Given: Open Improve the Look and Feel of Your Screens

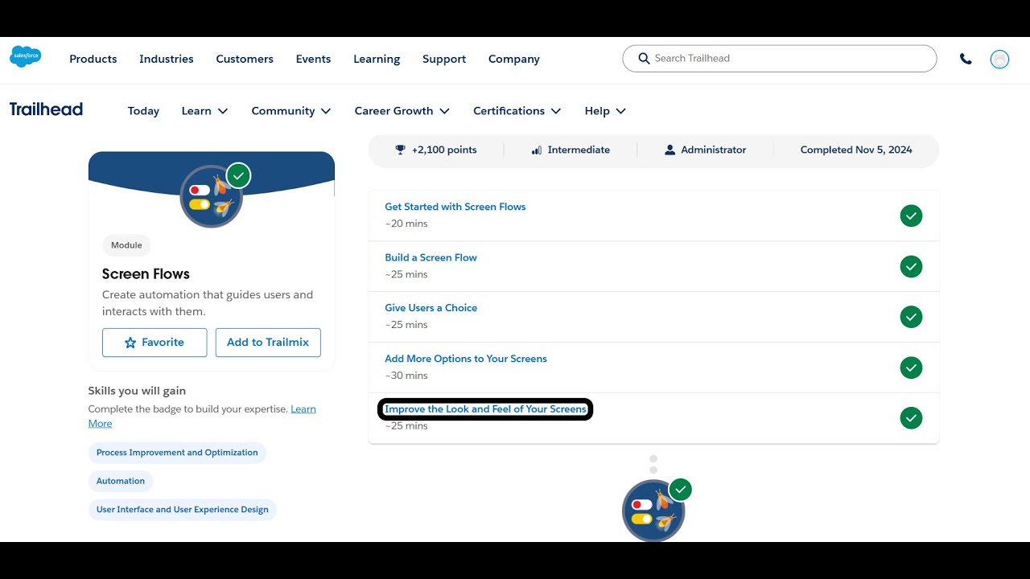Looking at the screenshot, I should (x=486, y=409).
